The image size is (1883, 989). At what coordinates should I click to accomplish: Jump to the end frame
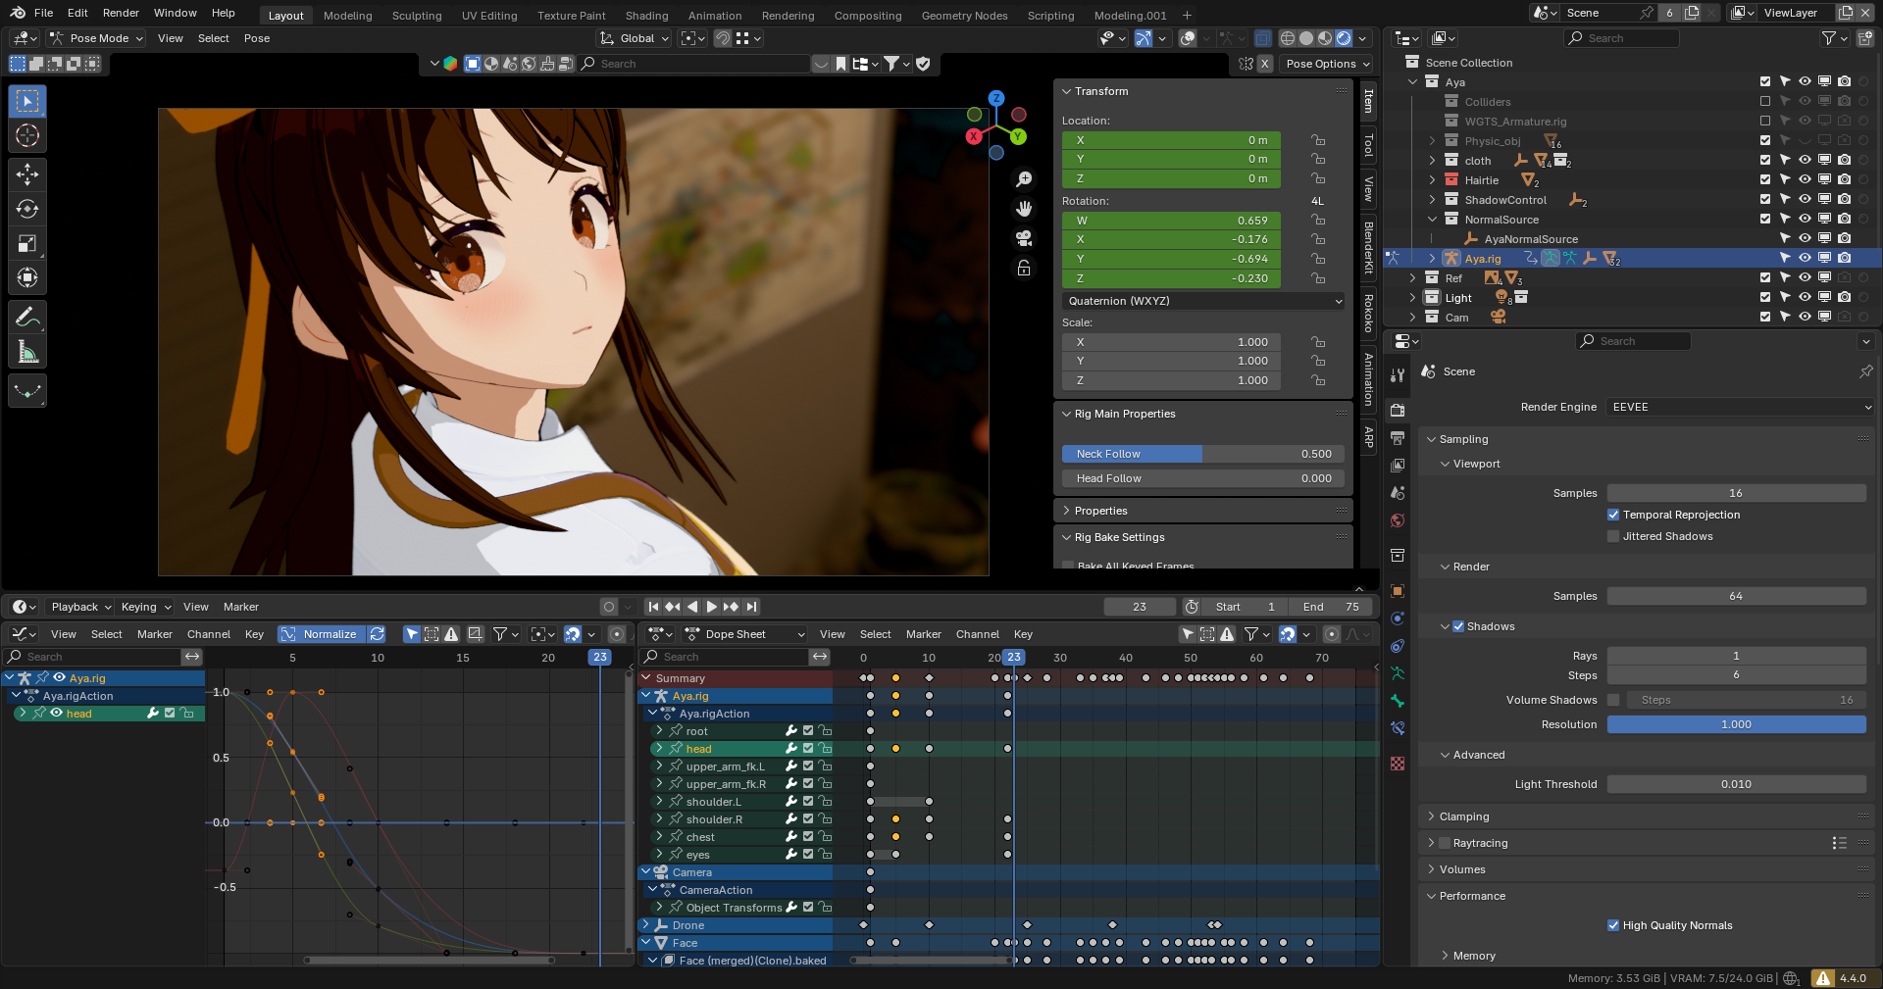point(751,607)
